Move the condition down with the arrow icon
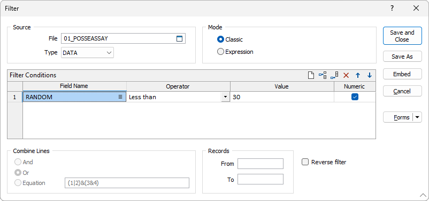The height and width of the screenshot is (201, 429). [x=369, y=76]
